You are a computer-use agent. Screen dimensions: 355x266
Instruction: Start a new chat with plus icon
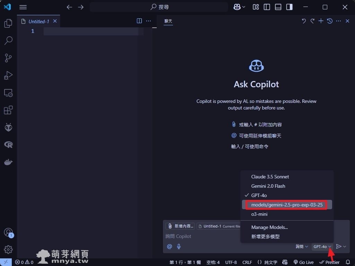(x=321, y=21)
